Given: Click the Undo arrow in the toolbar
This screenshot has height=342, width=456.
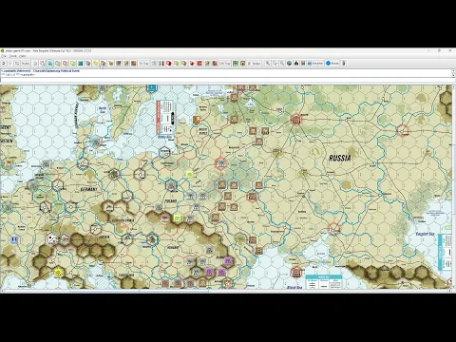Looking at the screenshot, I should click(x=3, y=64).
